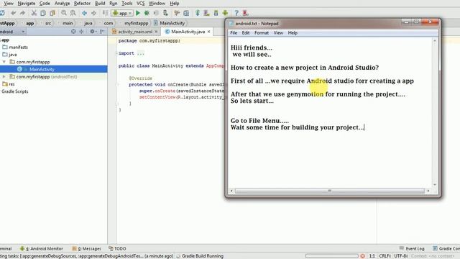Viewport: 460px width, 259px height.
Task: Click Notepad's vertical scrollbar down arrow
Action: tap(434, 185)
